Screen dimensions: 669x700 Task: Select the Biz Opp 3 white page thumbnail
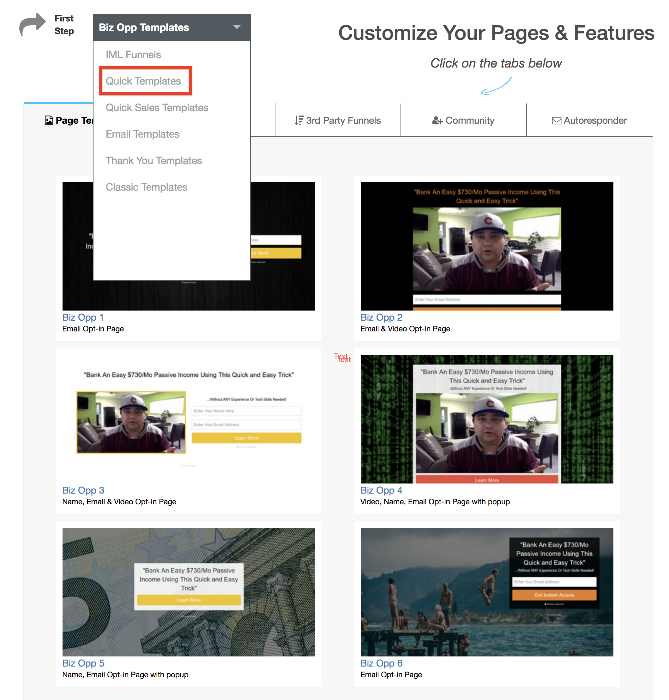pyautogui.click(x=189, y=419)
